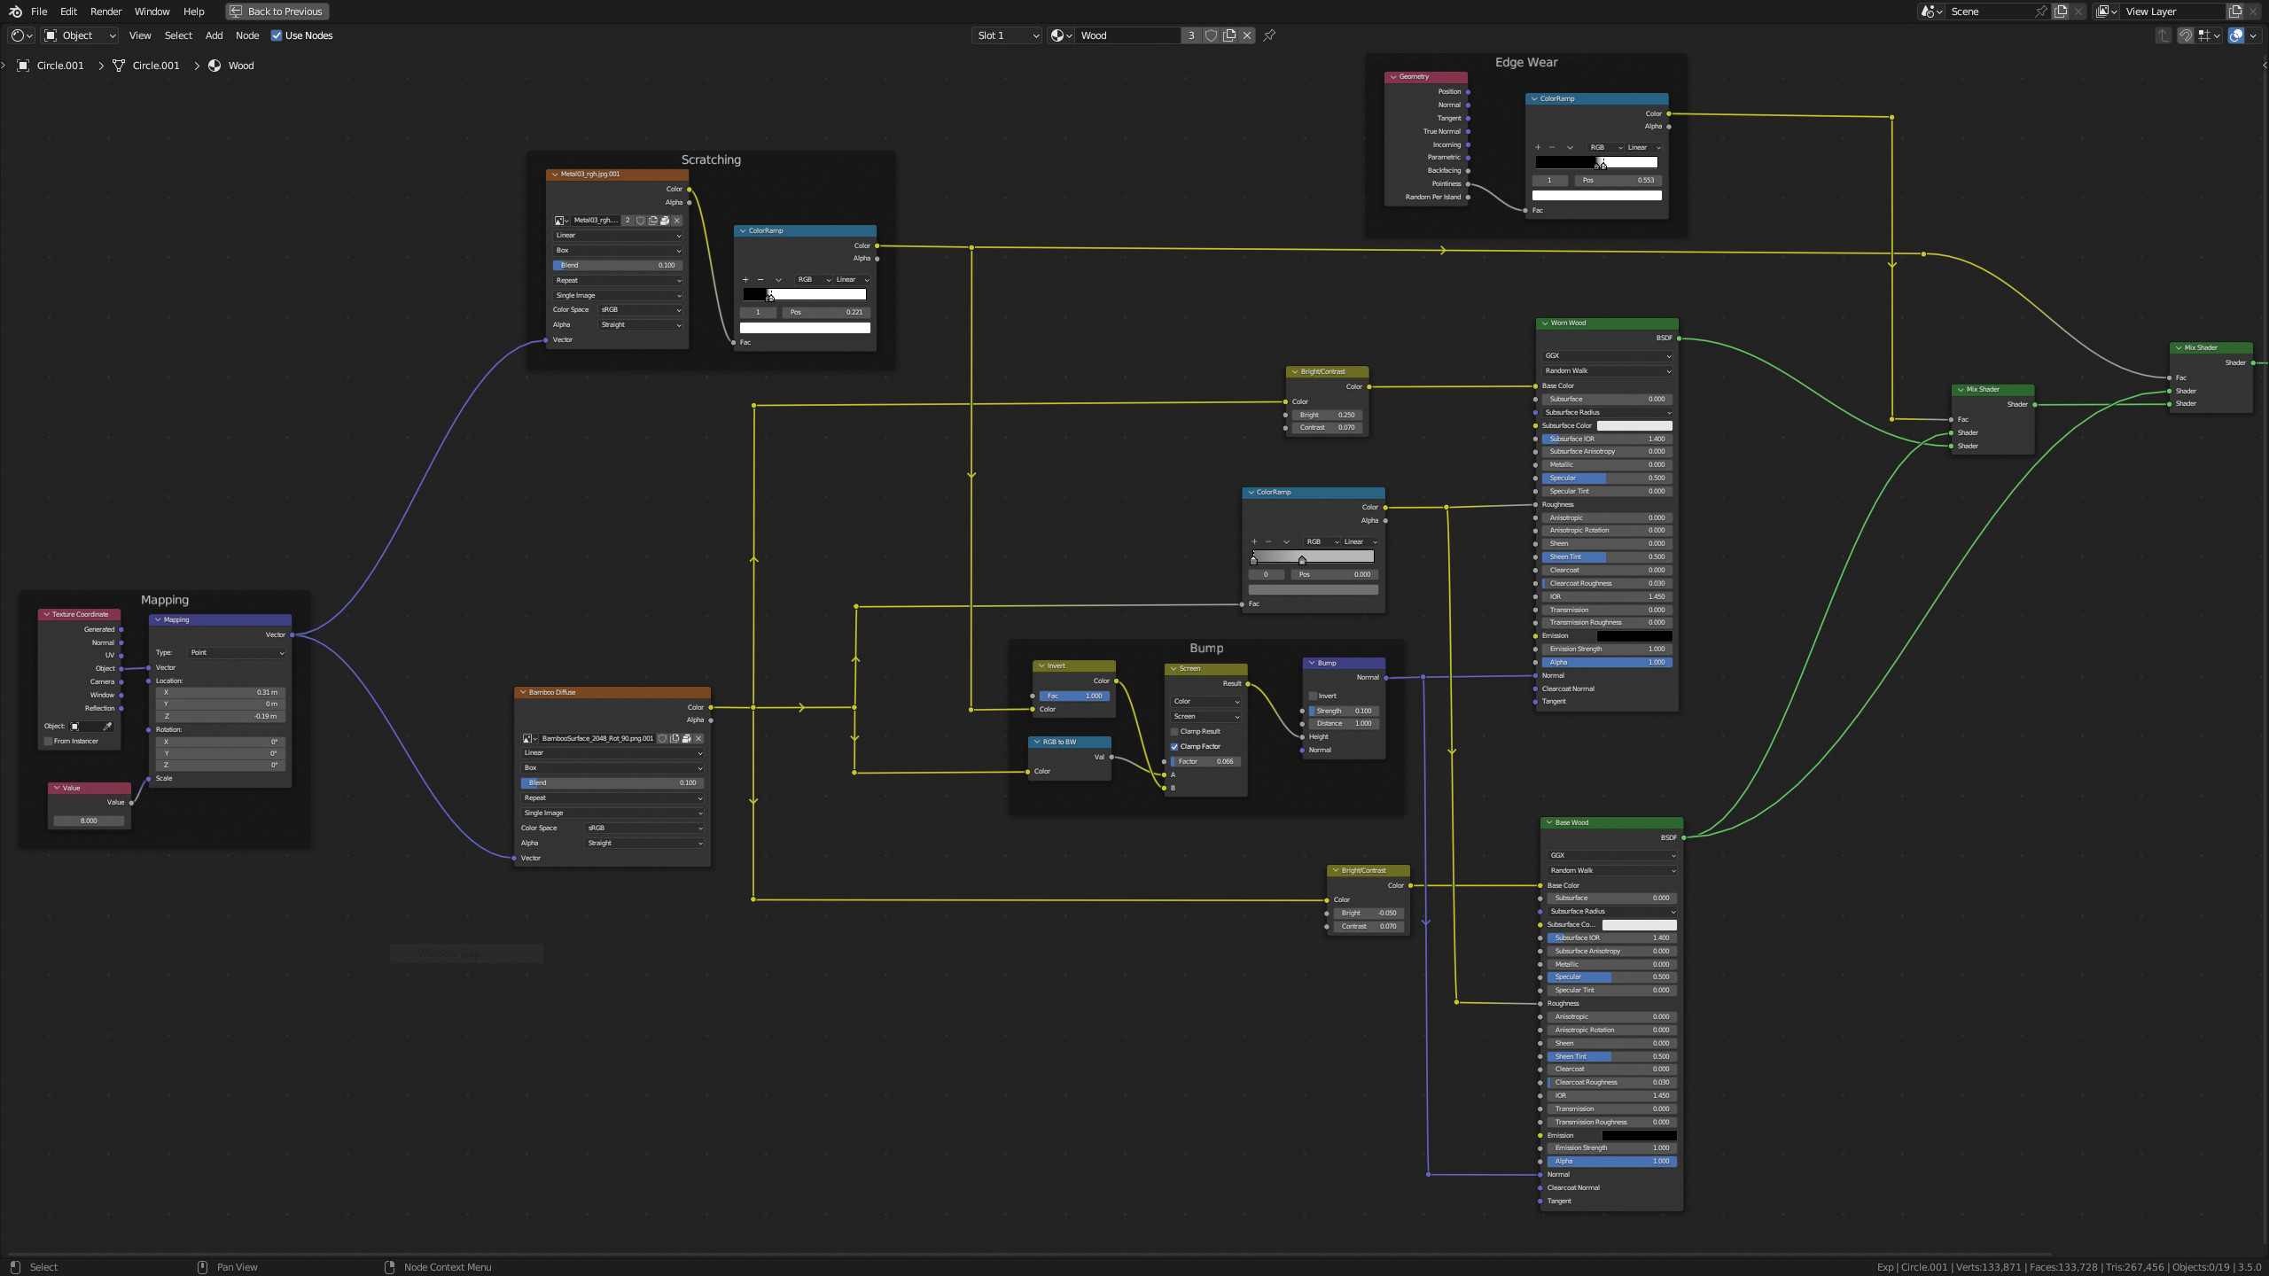Viewport: 2269px width, 1276px height.
Task: Enable Clamp Result on Screen node
Action: [x=1174, y=732]
